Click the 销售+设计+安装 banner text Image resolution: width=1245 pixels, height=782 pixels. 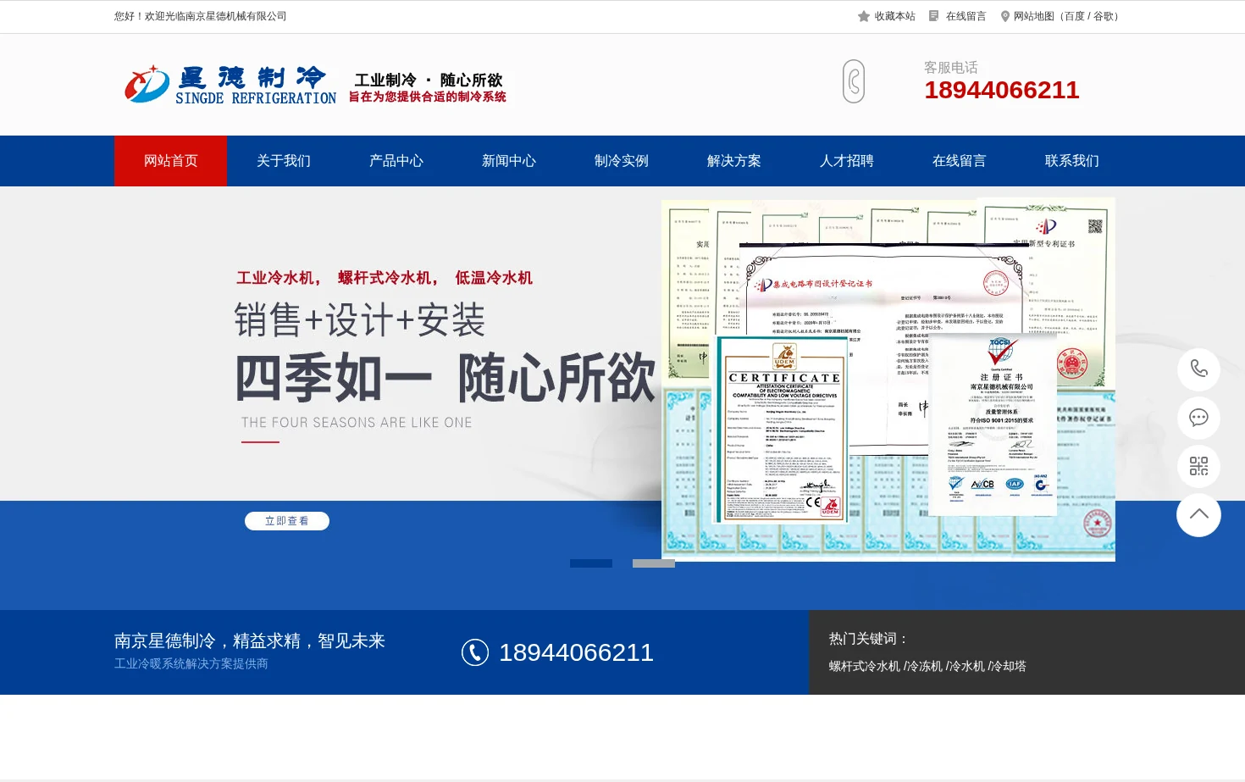(x=359, y=320)
